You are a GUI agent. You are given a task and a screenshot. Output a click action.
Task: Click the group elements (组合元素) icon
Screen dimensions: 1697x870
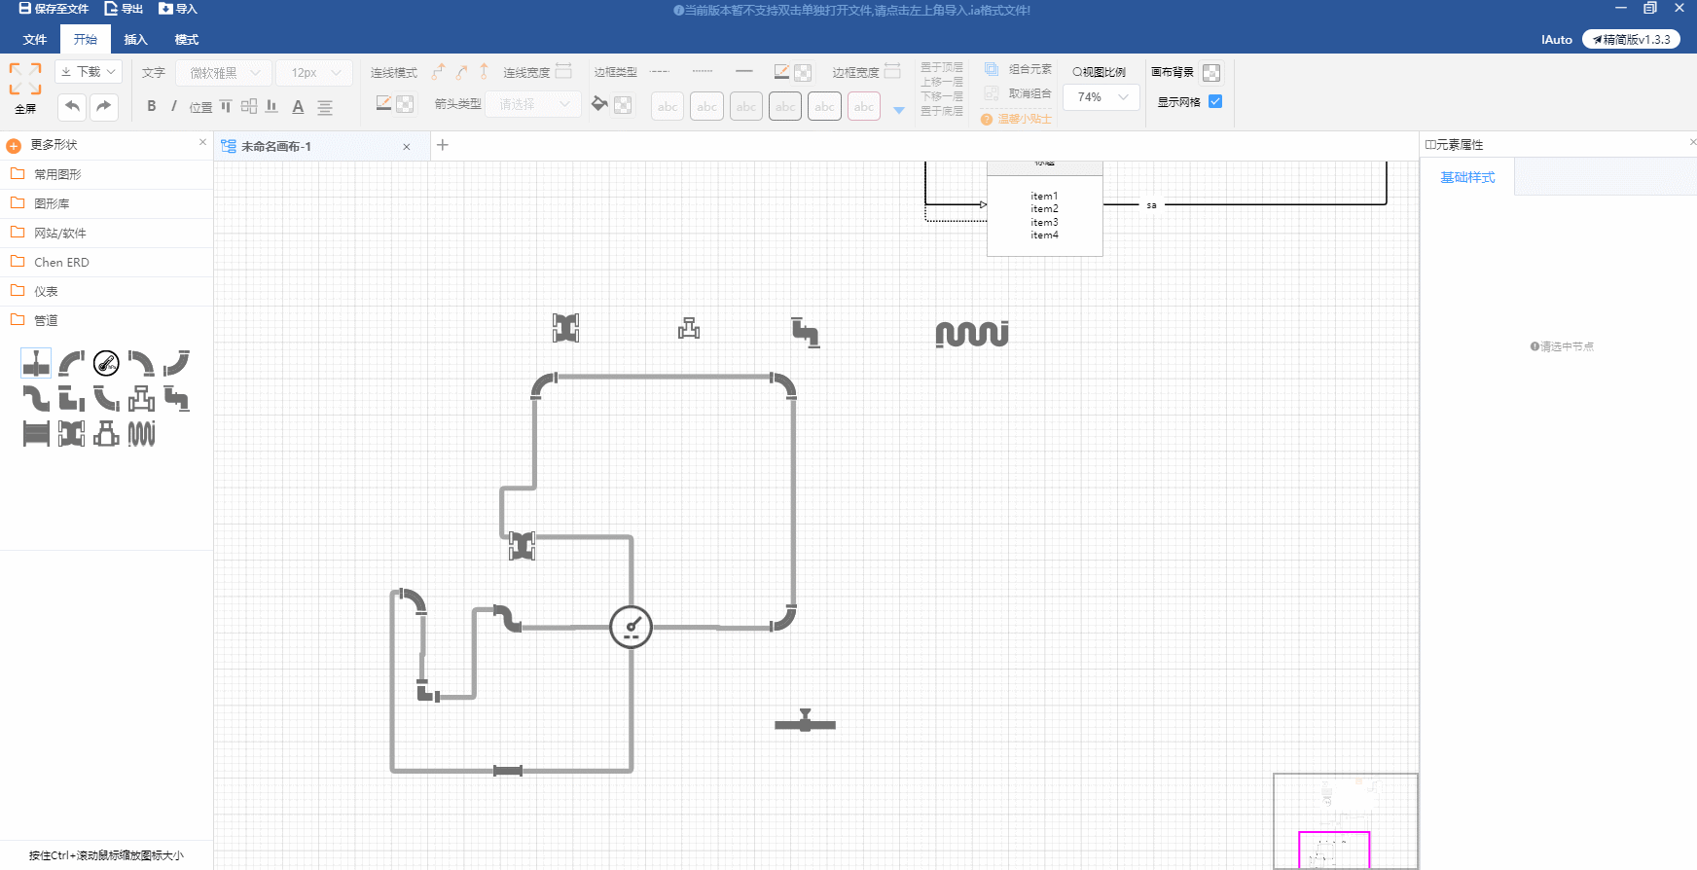(992, 69)
